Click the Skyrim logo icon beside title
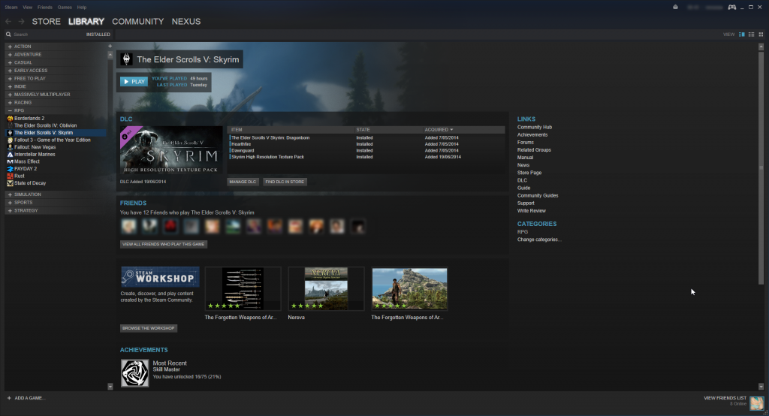 click(x=126, y=59)
